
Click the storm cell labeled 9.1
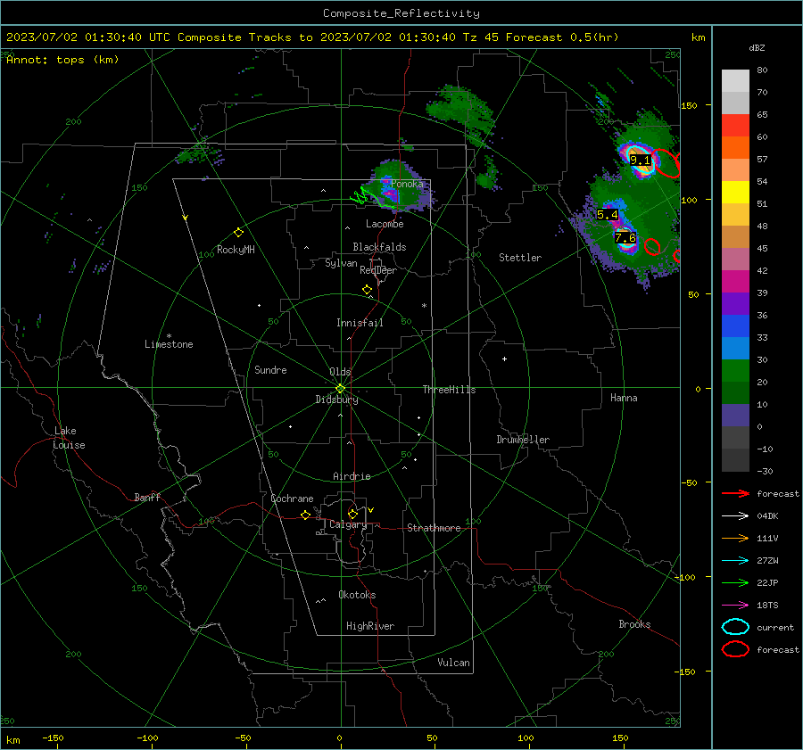640,161
